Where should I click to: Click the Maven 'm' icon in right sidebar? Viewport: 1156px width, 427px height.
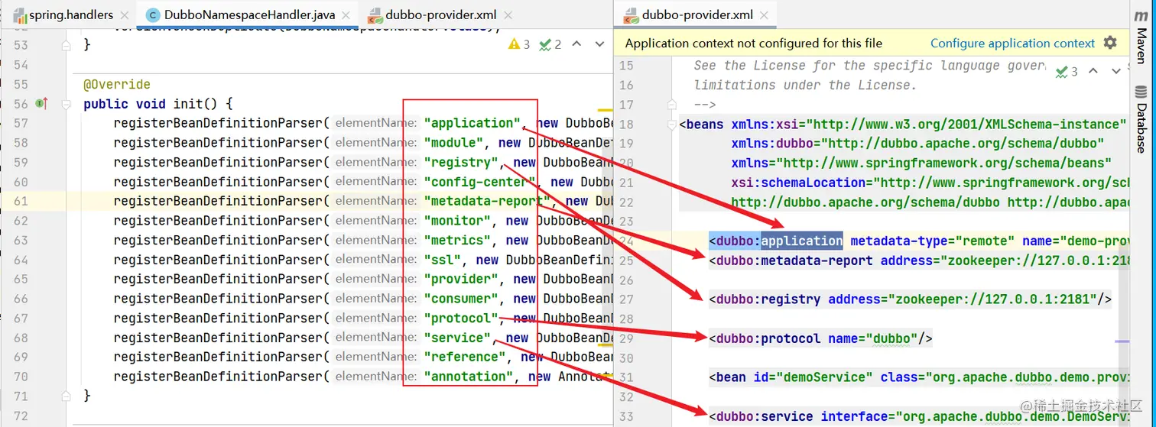1141,17
